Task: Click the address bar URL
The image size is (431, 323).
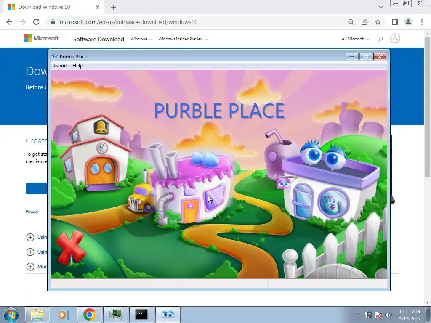Action: 128,22
